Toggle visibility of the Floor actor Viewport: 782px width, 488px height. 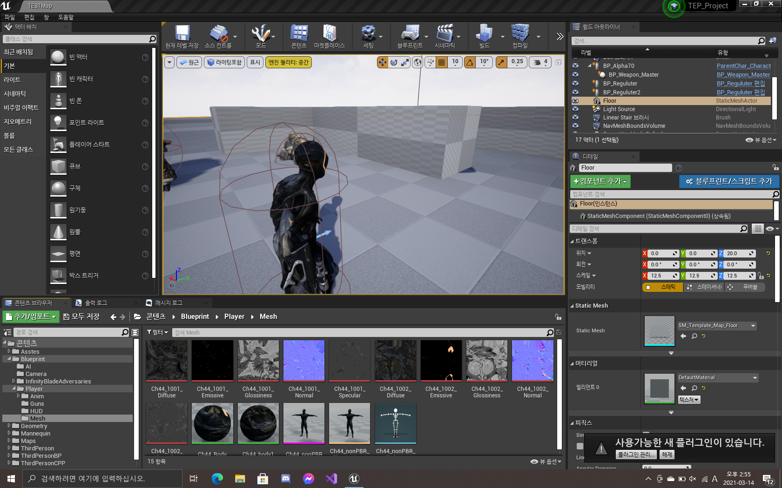[575, 101]
